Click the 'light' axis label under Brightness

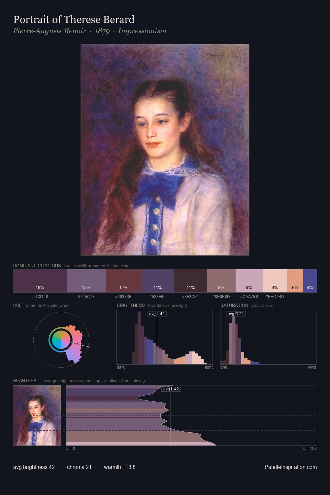tap(209, 367)
